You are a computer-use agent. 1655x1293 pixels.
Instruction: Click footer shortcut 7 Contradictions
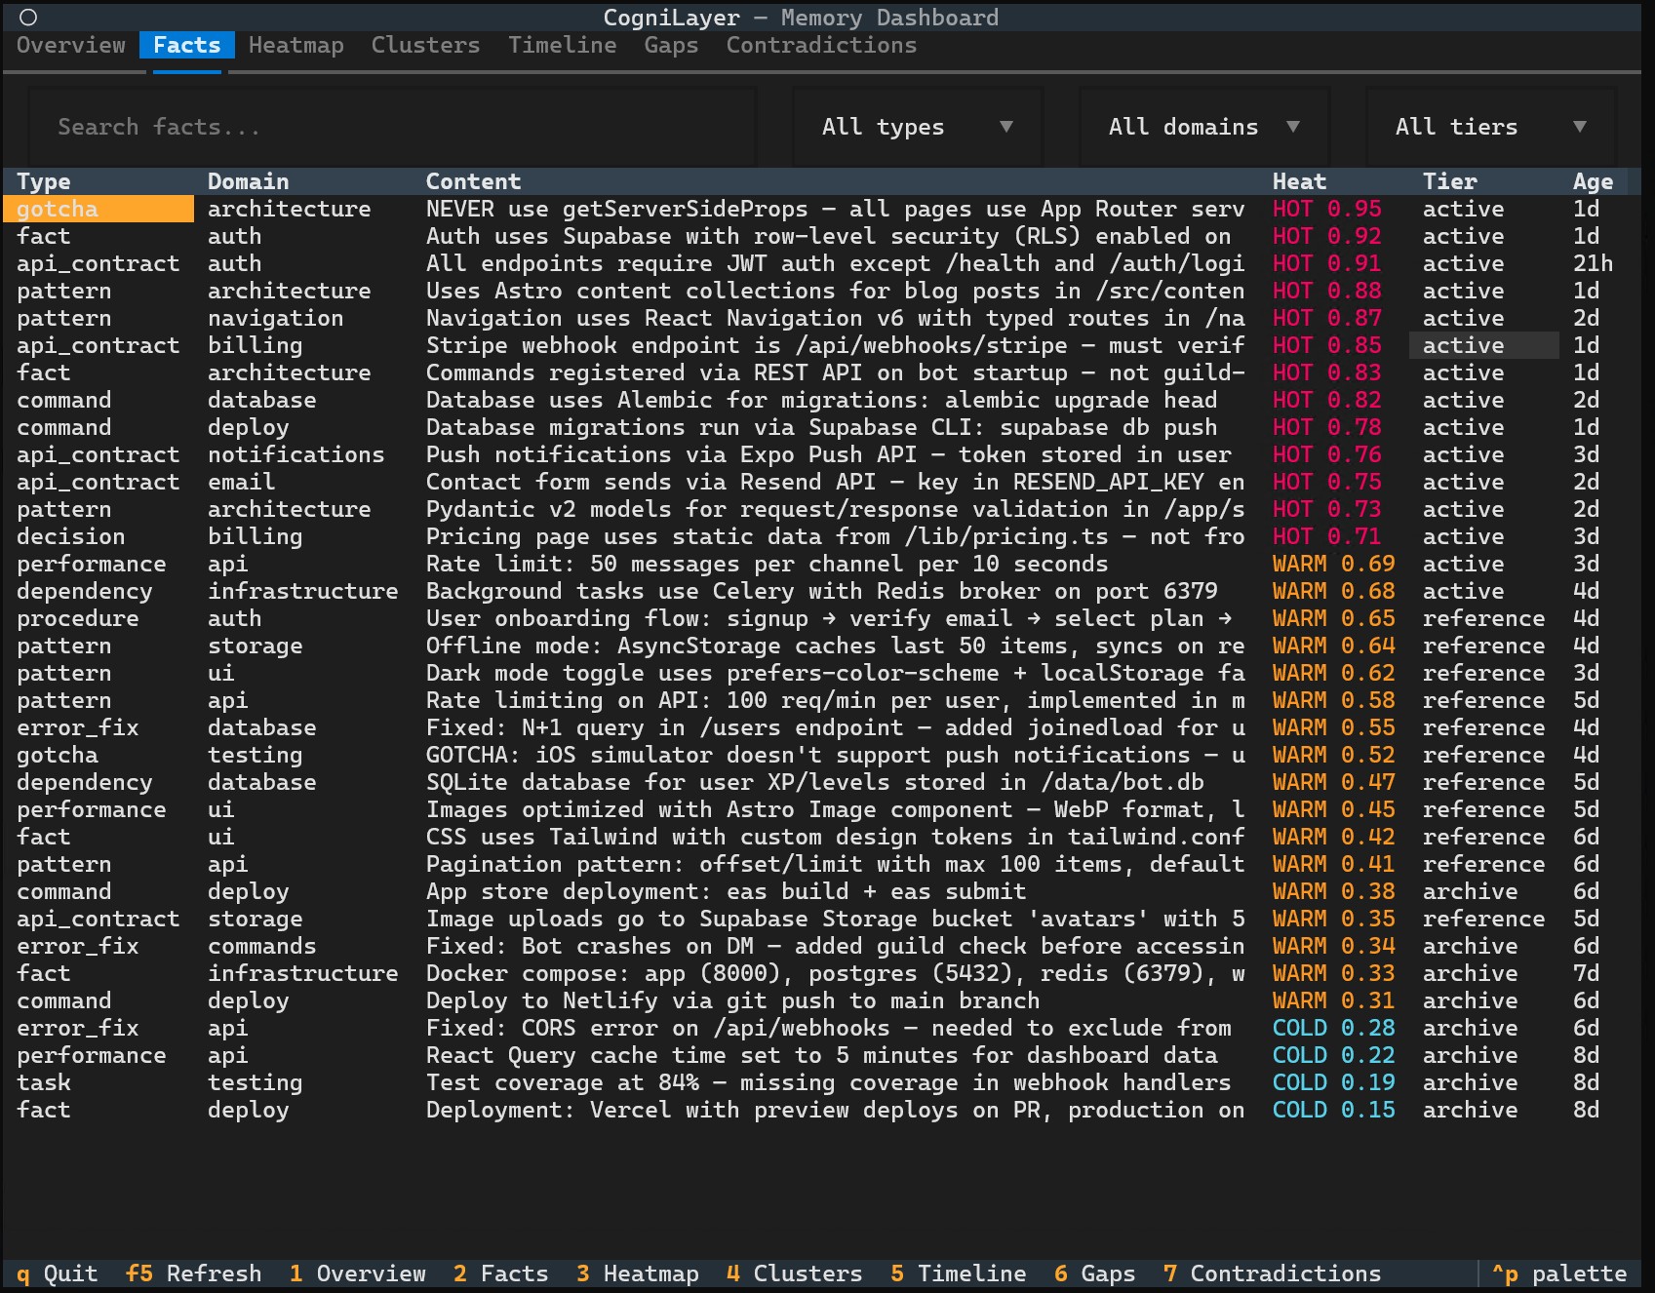[x=1273, y=1273]
